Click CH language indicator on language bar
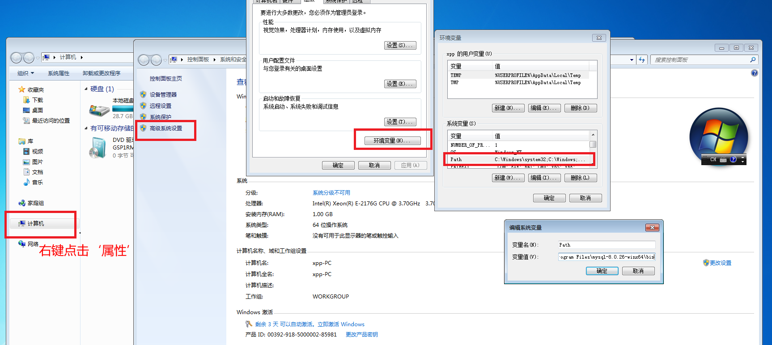 pyautogui.click(x=713, y=159)
